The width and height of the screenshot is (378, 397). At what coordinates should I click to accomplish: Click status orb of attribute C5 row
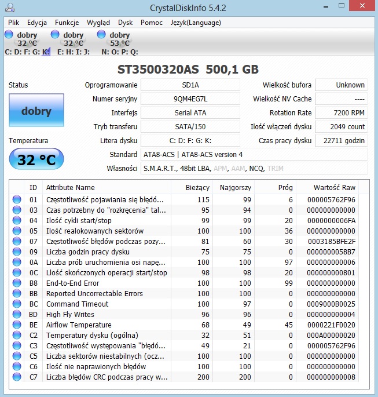[17, 356]
